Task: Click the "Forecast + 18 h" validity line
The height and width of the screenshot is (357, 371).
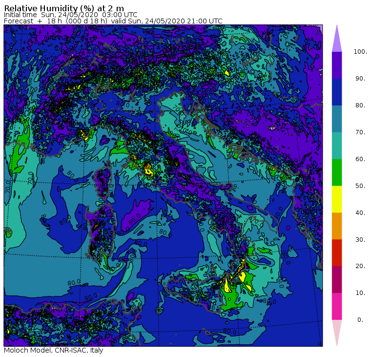Action: point(113,21)
